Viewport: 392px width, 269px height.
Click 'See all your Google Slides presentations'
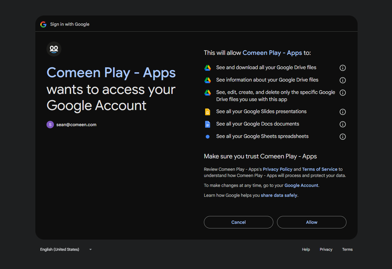(x=261, y=111)
